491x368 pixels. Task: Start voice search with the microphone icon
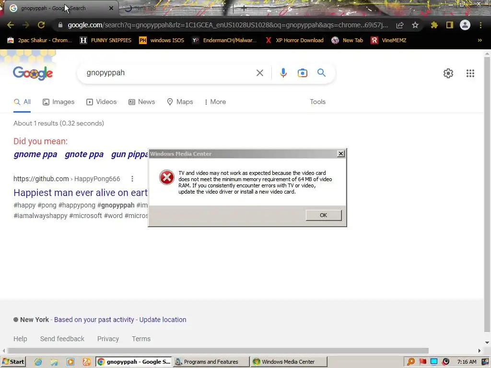(x=283, y=73)
